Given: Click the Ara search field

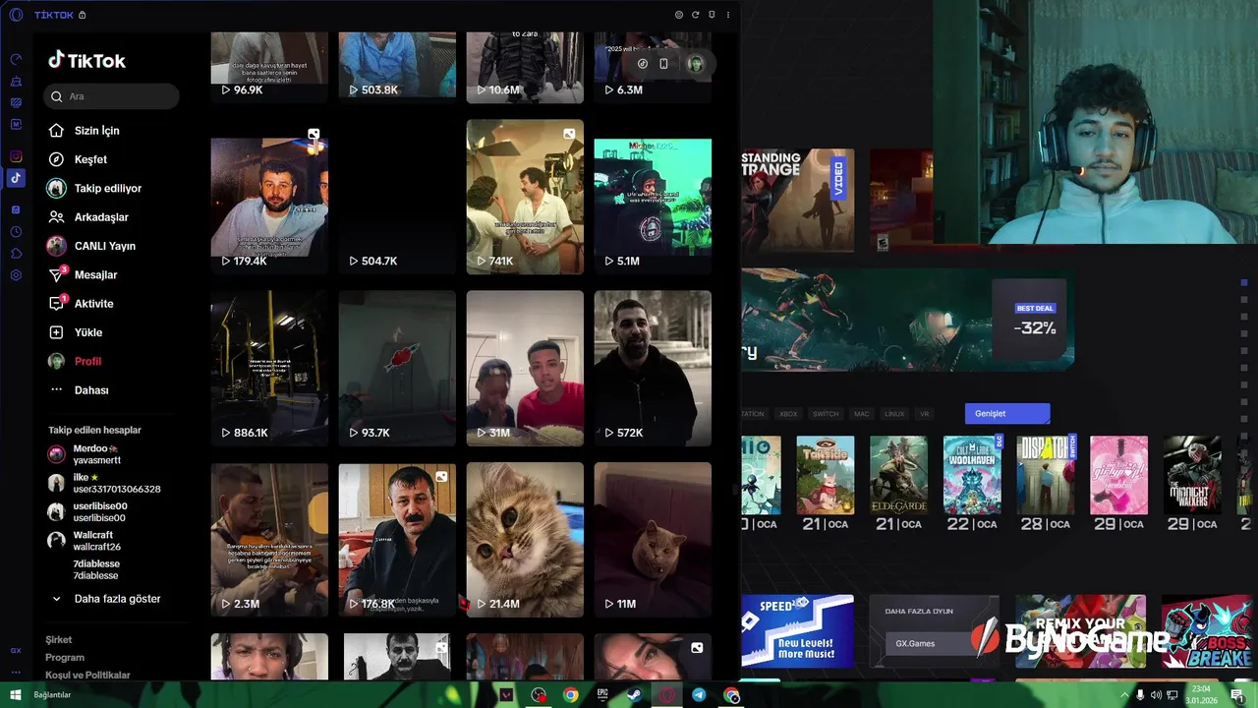Looking at the screenshot, I should pyautogui.click(x=111, y=96).
